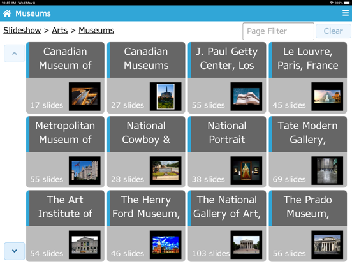The width and height of the screenshot is (352, 264).
Task: Click the '54 slides' text
Action: click(x=47, y=253)
